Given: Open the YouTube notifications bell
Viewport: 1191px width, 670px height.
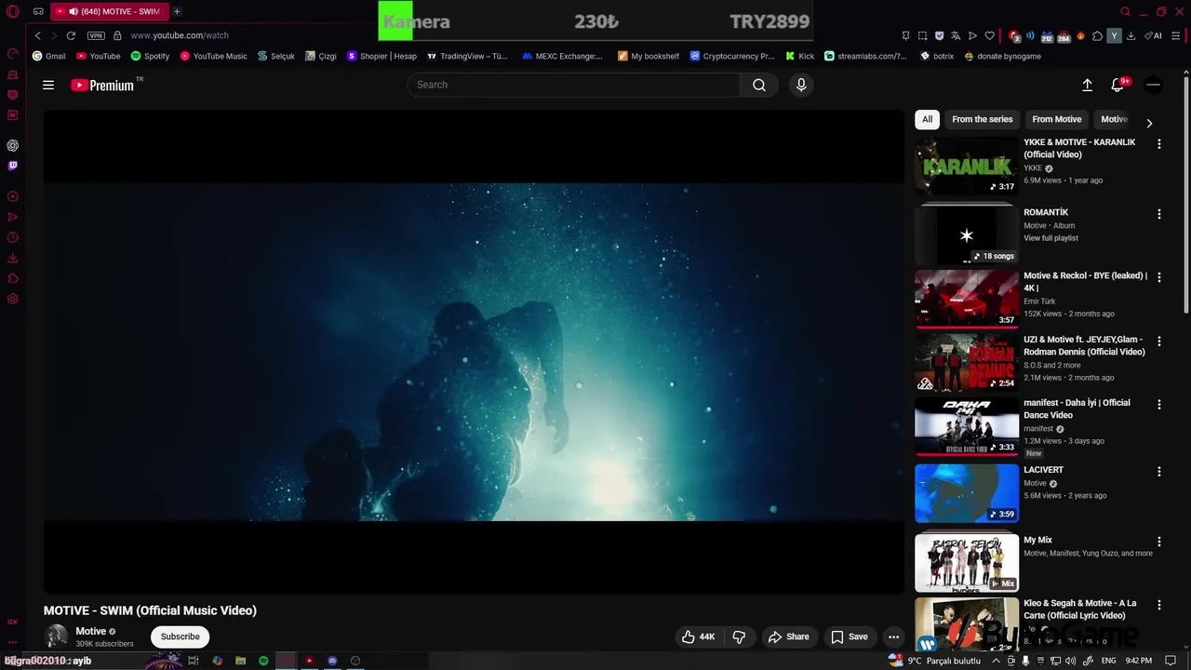Looking at the screenshot, I should click(x=1118, y=85).
